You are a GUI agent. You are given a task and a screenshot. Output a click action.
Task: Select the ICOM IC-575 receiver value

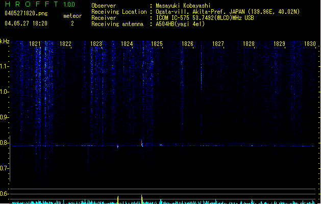pos(205,18)
